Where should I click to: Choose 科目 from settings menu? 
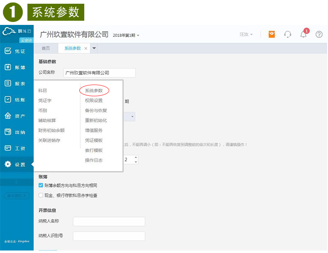tap(42, 90)
